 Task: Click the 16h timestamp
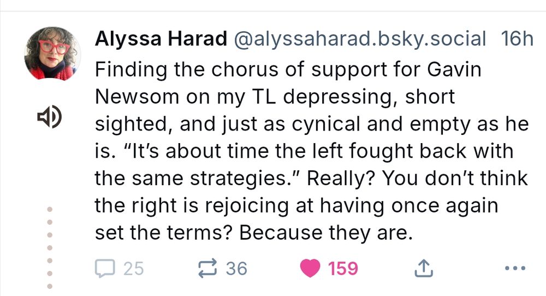click(517, 39)
